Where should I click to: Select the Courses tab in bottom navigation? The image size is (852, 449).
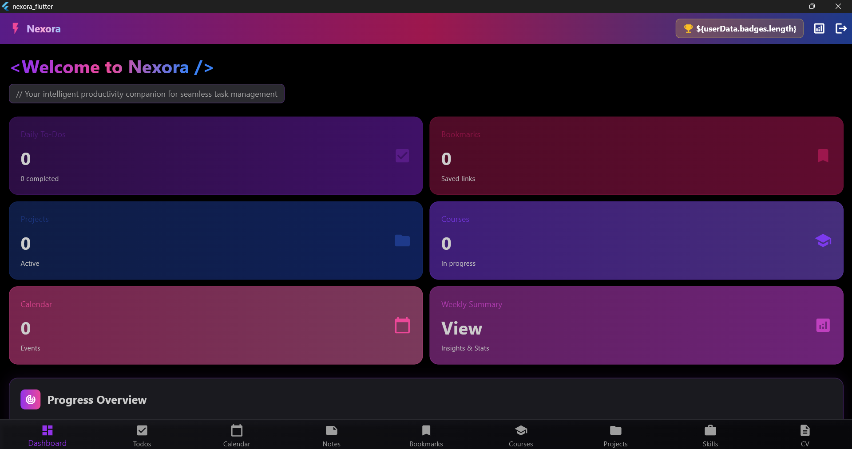pos(521,436)
